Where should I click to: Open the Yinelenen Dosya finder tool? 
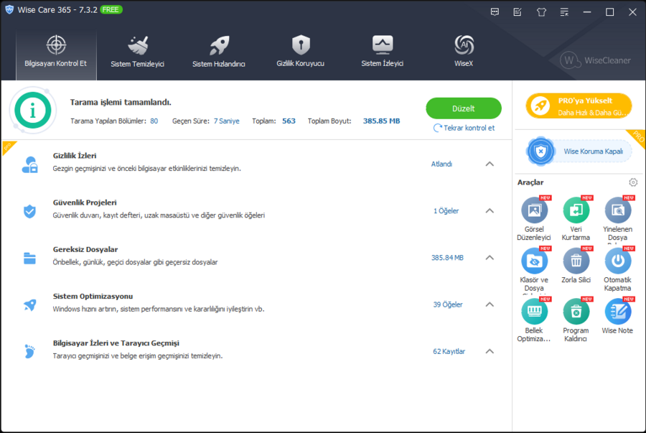(x=617, y=211)
